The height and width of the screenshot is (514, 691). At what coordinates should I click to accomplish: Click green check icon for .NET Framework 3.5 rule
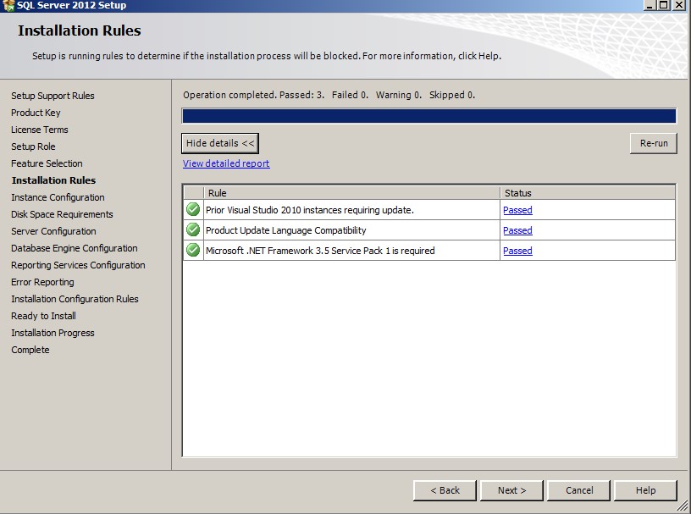pyautogui.click(x=193, y=250)
